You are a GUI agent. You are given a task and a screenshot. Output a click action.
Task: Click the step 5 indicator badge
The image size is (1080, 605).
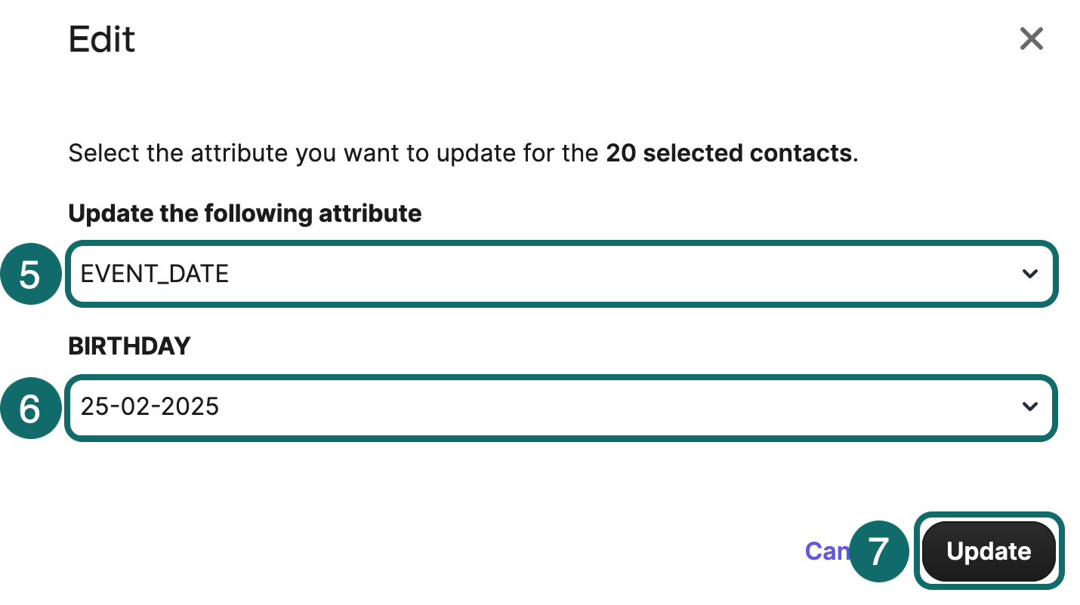(31, 274)
